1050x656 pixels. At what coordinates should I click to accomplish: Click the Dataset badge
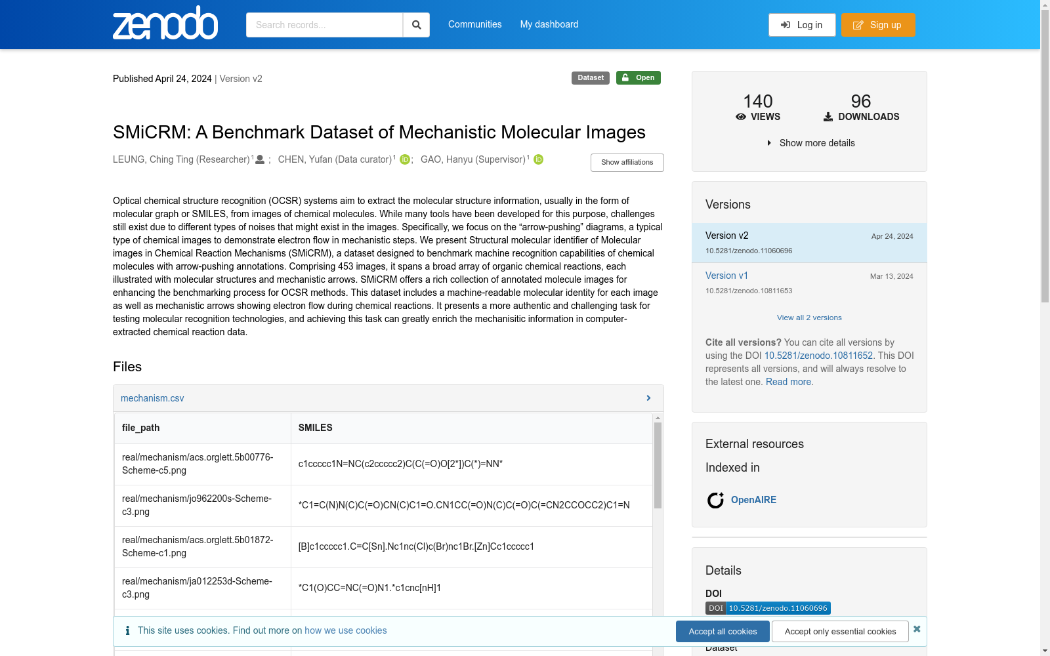591,77
